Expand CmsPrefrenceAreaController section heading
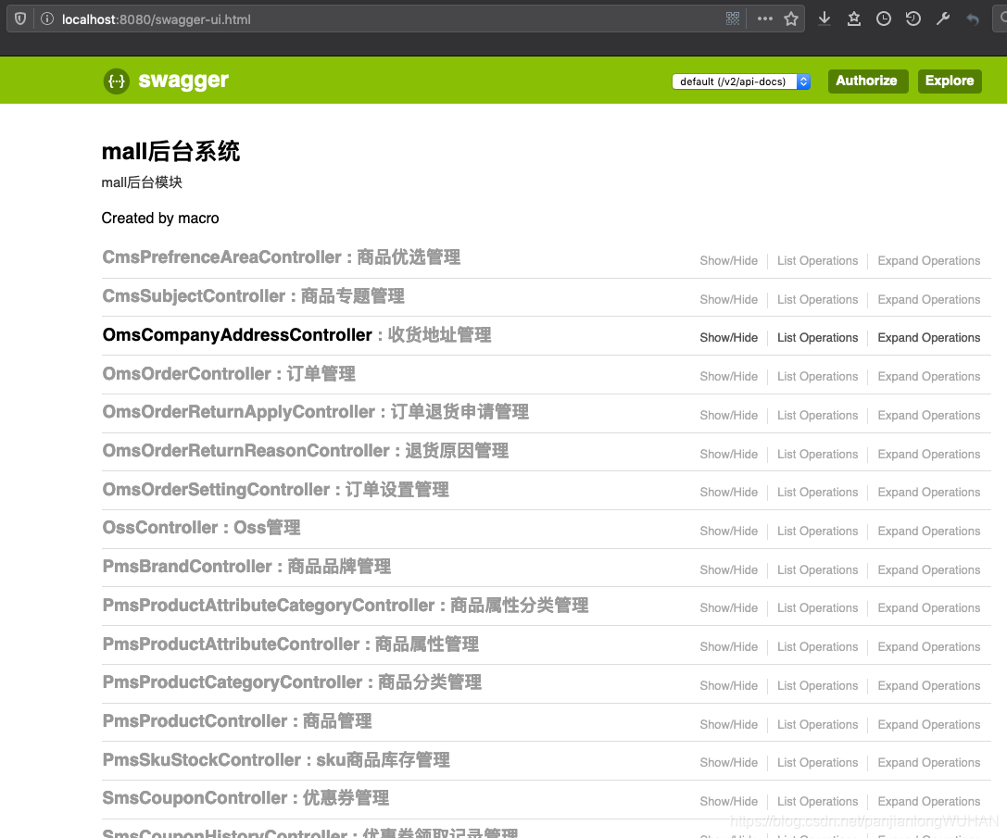The width and height of the screenshot is (1007, 838). click(x=282, y=257)
